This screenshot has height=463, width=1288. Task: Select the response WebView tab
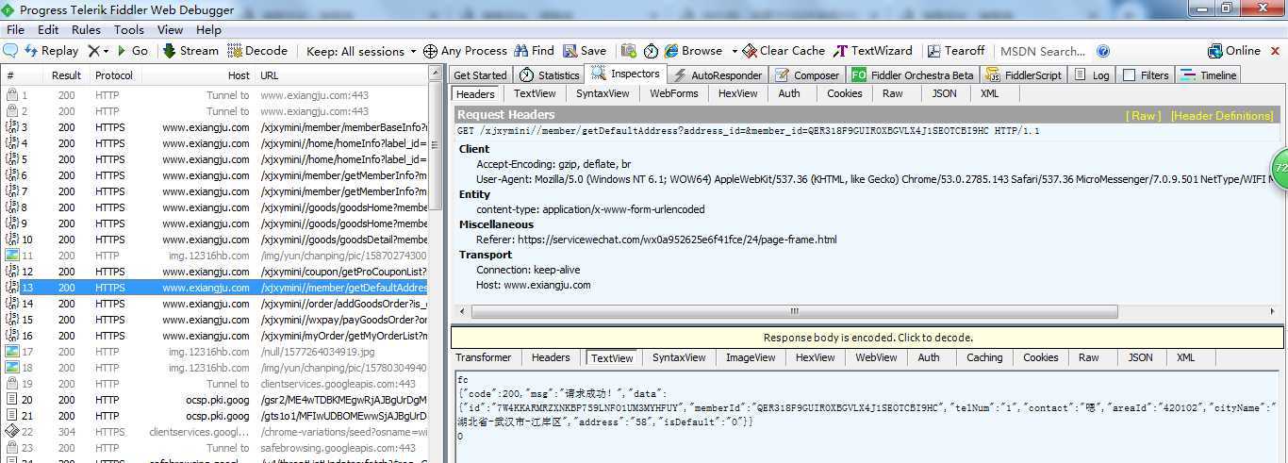[876, 357]
